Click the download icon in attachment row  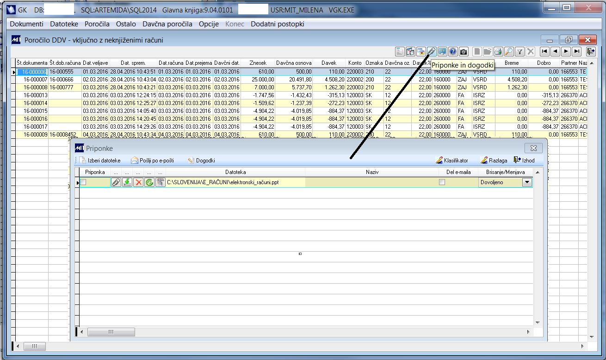click(x=127, y=182)
